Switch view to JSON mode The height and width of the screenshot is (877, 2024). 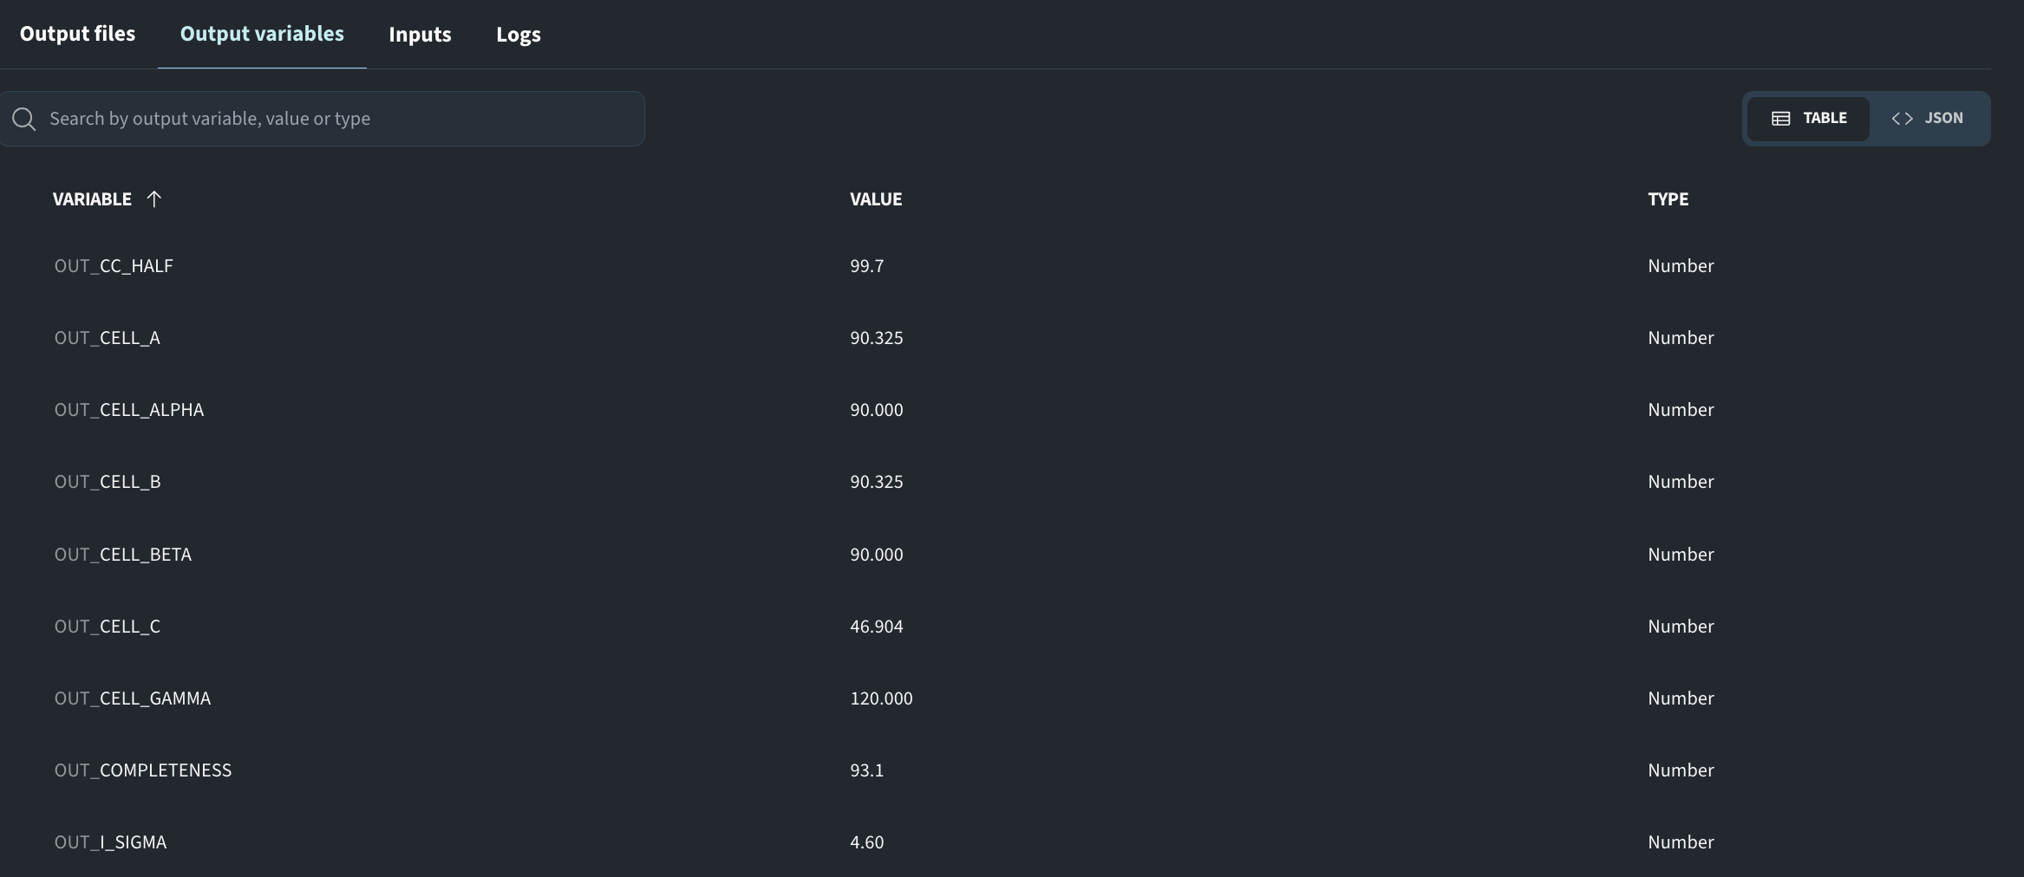coord(1927,119)
